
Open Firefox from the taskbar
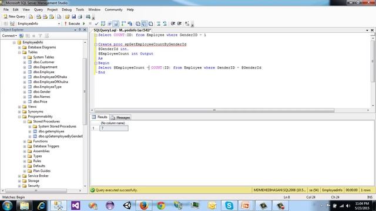143,206
